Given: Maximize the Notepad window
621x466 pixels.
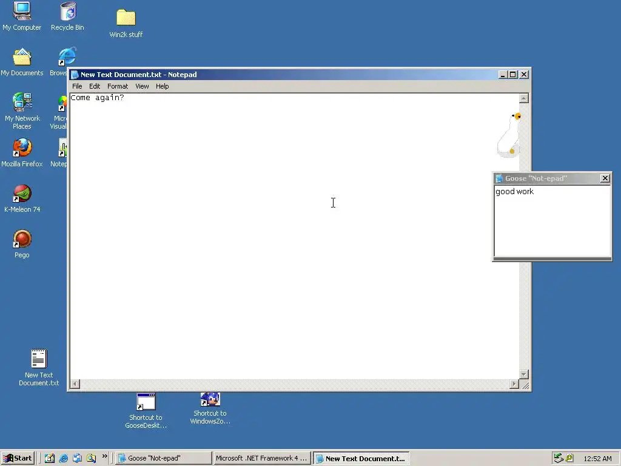Looking at the screenshot, I should point(513,75).
